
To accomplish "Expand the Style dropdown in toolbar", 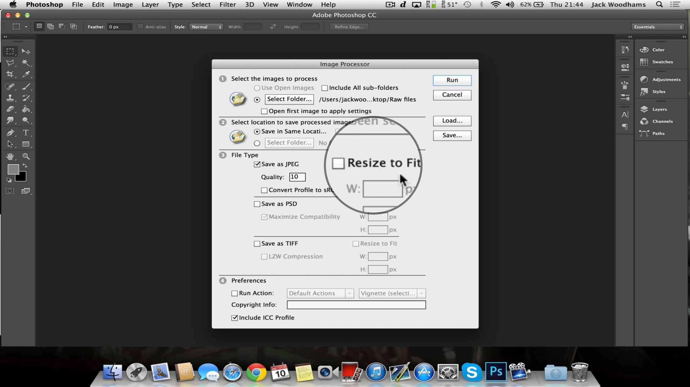I will coord(206,27).
